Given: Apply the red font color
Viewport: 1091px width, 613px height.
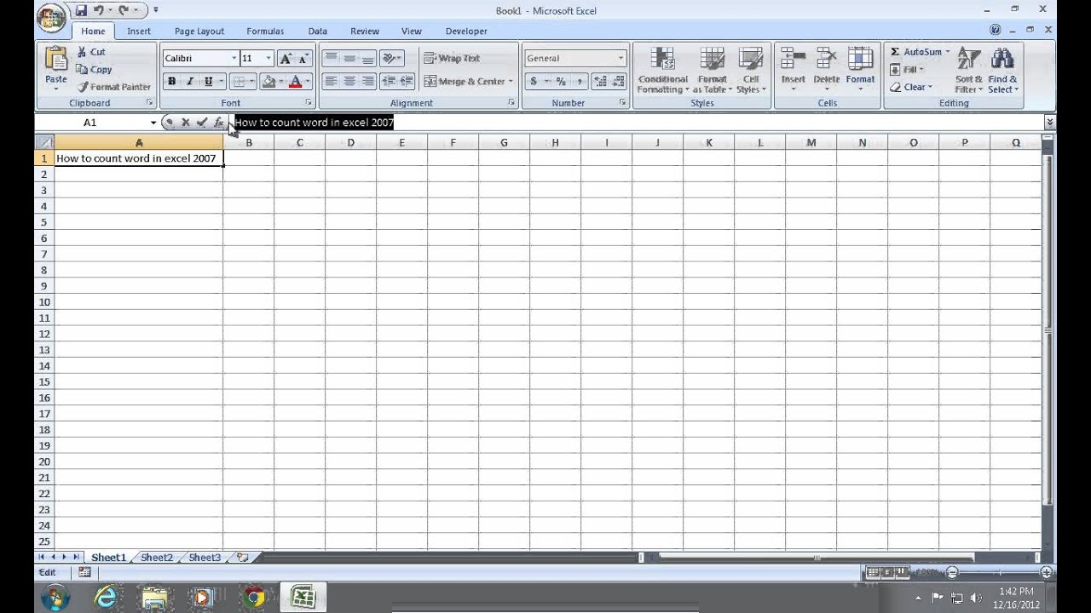Looking at the screenshot, I should [296, 82].
